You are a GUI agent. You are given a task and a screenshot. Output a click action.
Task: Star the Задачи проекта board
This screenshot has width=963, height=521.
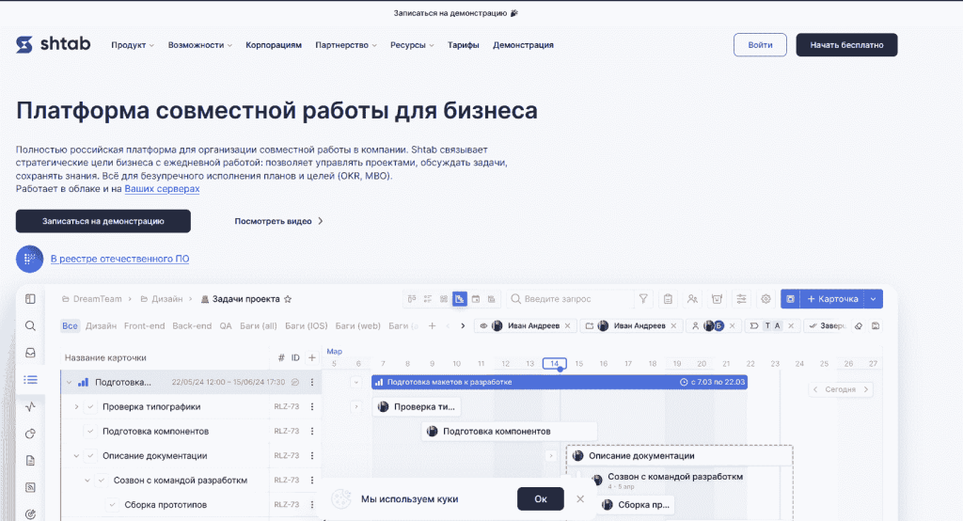(x=288, y=299)
